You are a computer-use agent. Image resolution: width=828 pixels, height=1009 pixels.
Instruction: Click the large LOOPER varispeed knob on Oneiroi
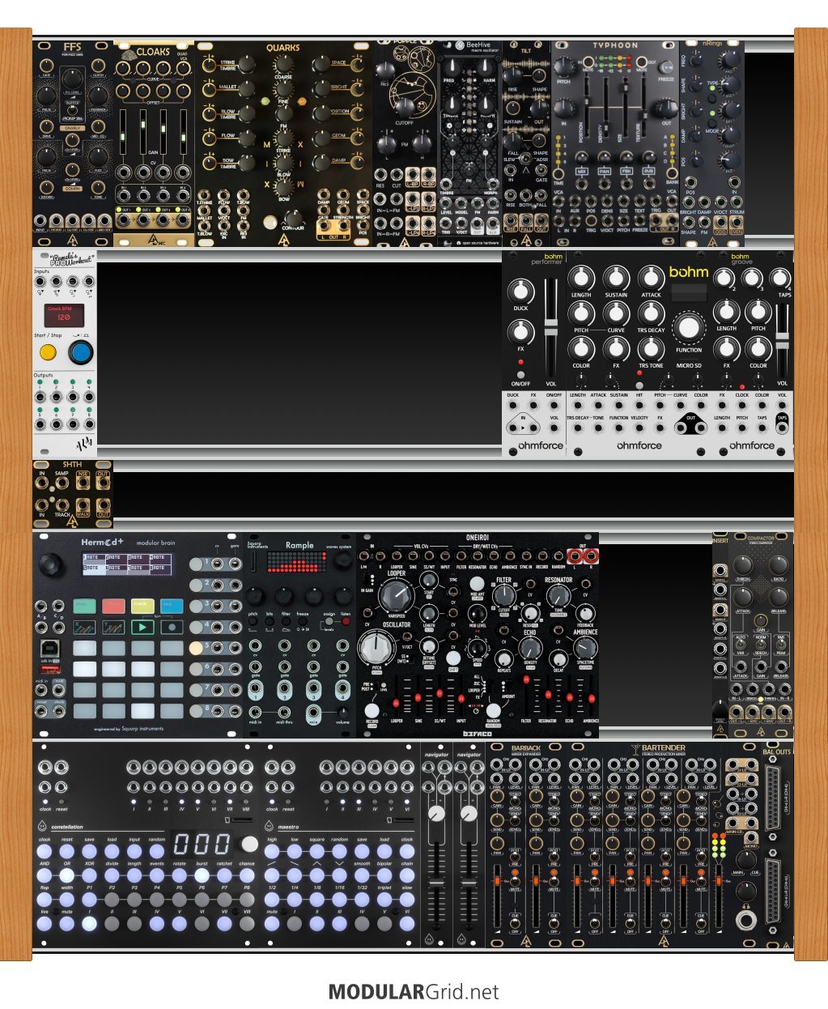(396, 597)
